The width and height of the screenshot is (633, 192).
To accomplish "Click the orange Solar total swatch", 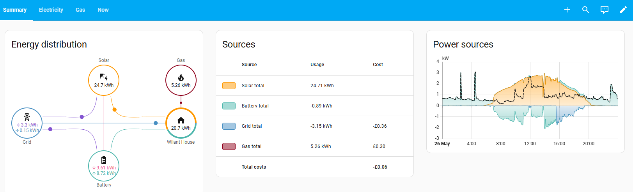I will (x=229, y=86).
